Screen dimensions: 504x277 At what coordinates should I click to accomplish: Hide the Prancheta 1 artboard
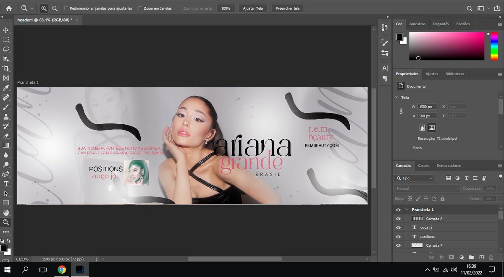398,209
